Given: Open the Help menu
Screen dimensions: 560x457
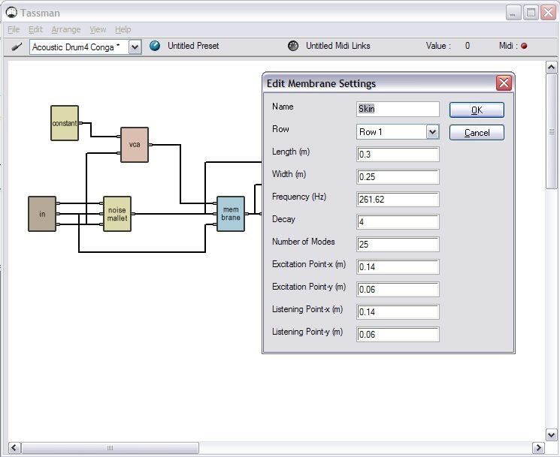Looking at the screenshot, I should tap(123, 29).
